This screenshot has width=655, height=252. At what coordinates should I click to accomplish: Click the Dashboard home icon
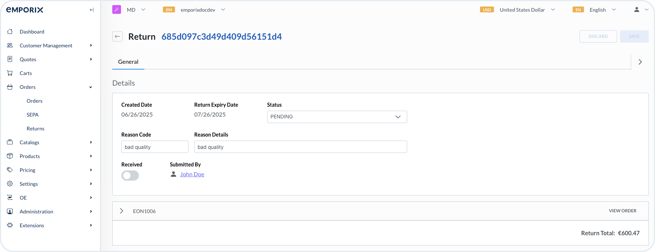[10, 32]
